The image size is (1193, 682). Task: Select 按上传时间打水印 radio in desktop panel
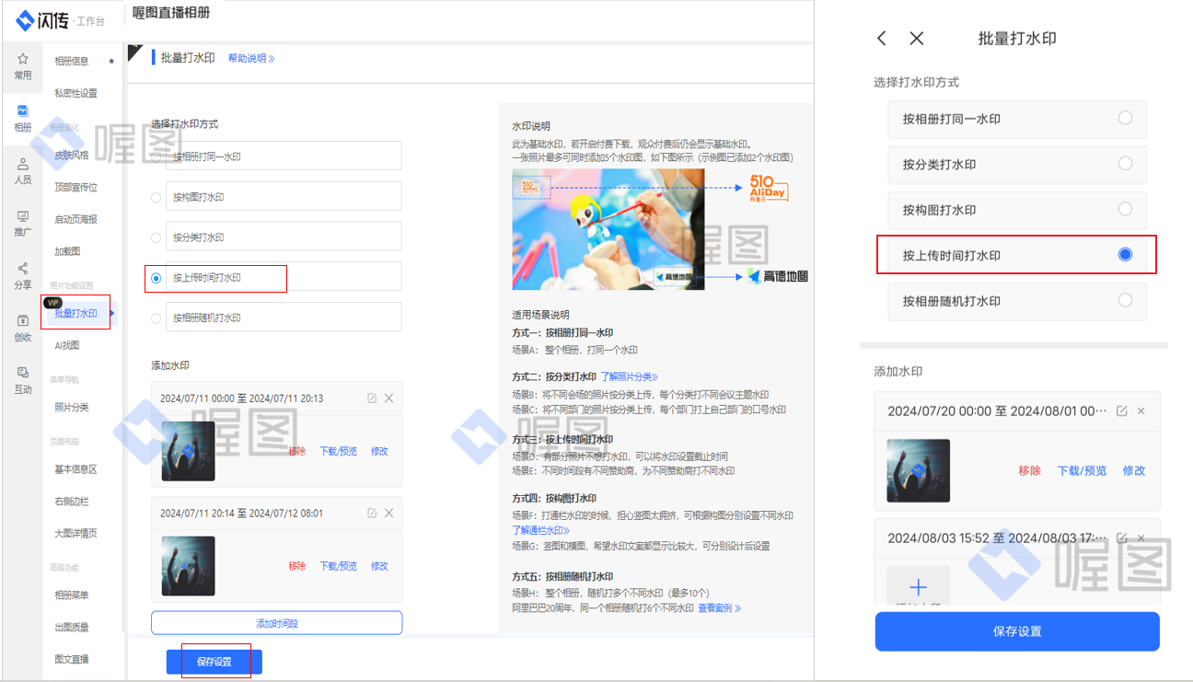coord(156,278)
